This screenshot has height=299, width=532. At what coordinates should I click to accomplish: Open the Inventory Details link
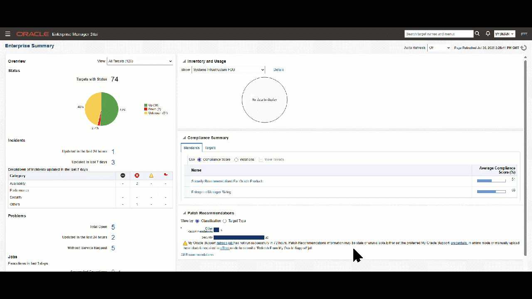click(278, 70)
